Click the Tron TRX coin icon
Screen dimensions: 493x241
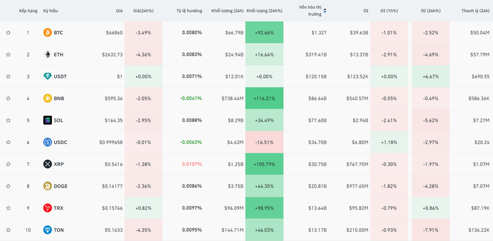click(47, 208)
